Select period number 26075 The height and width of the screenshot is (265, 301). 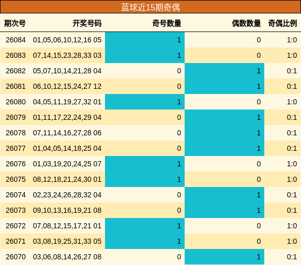tap(16, 179)
